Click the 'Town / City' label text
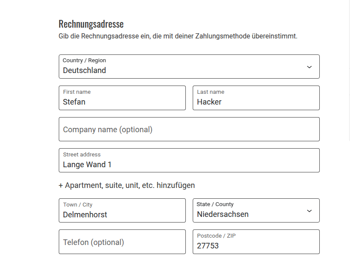 pyautogui.click(x=78, y=205)
